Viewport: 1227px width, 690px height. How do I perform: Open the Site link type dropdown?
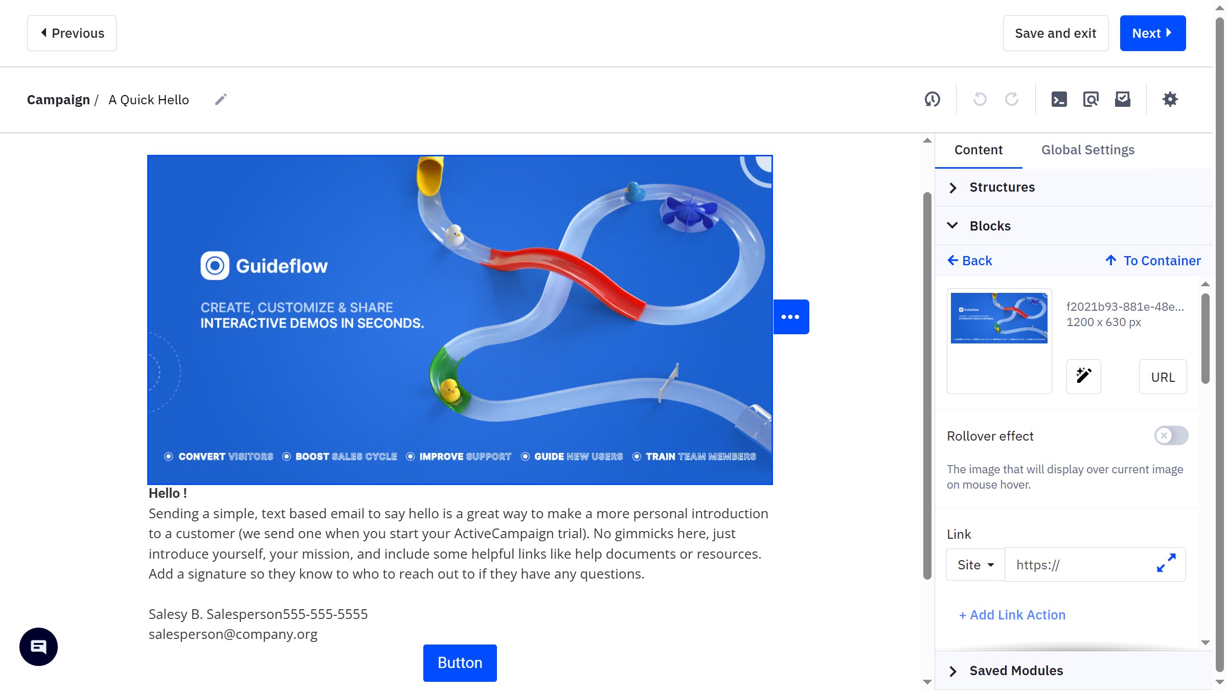coord(975,565)
